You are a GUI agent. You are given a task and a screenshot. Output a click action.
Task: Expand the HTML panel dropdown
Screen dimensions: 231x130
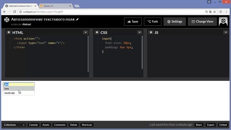tap(86, 32)
